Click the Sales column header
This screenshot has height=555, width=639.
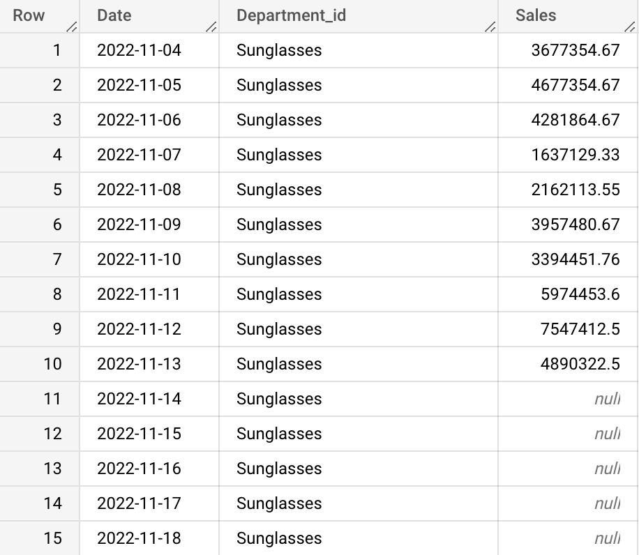pos(534,15)
